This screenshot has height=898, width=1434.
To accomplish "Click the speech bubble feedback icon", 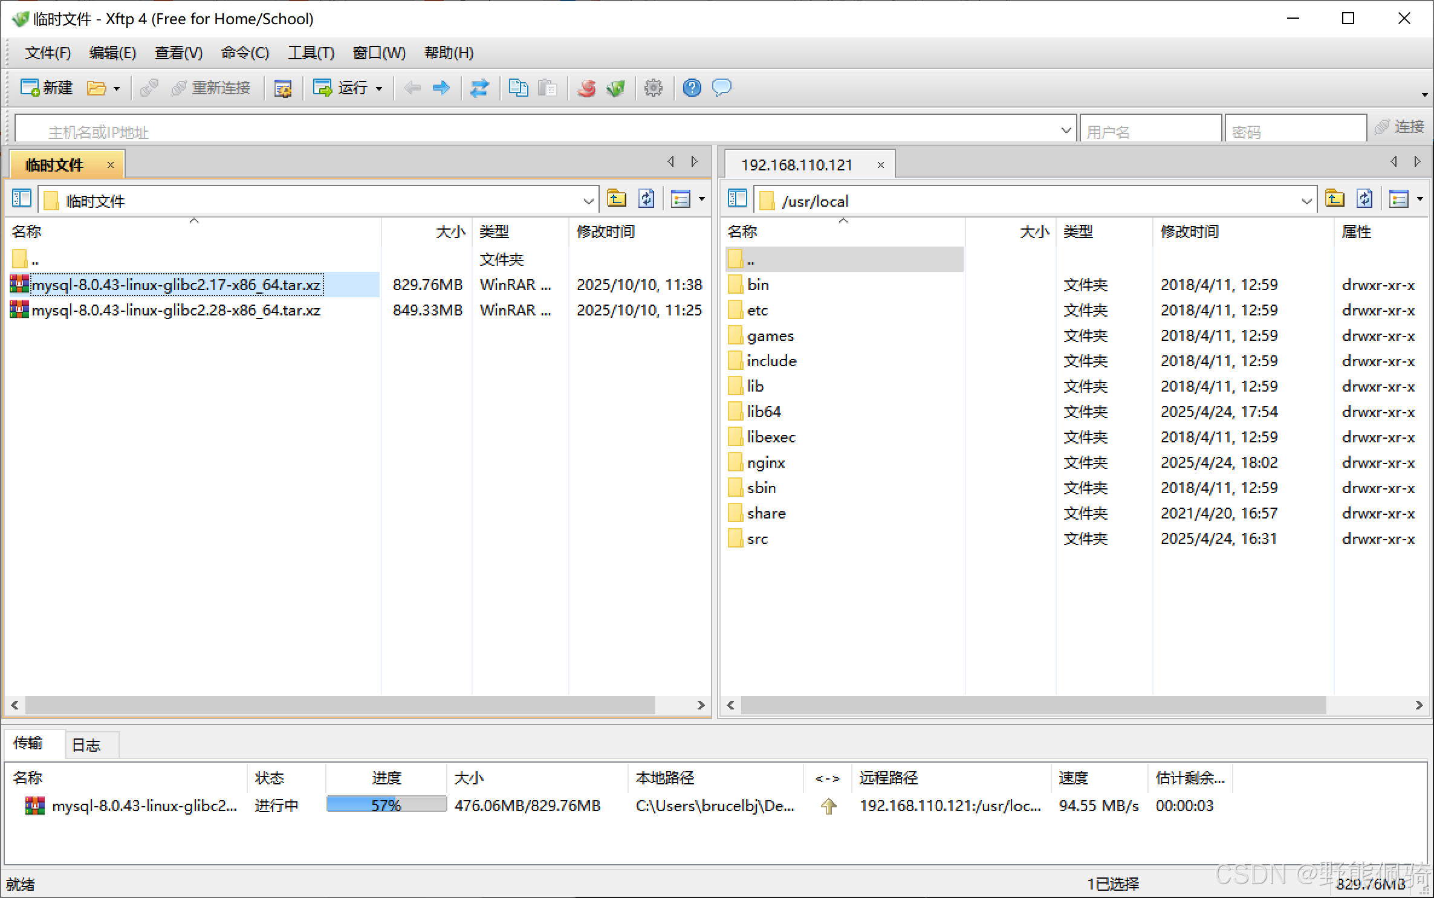I will [x=721, y=88].
